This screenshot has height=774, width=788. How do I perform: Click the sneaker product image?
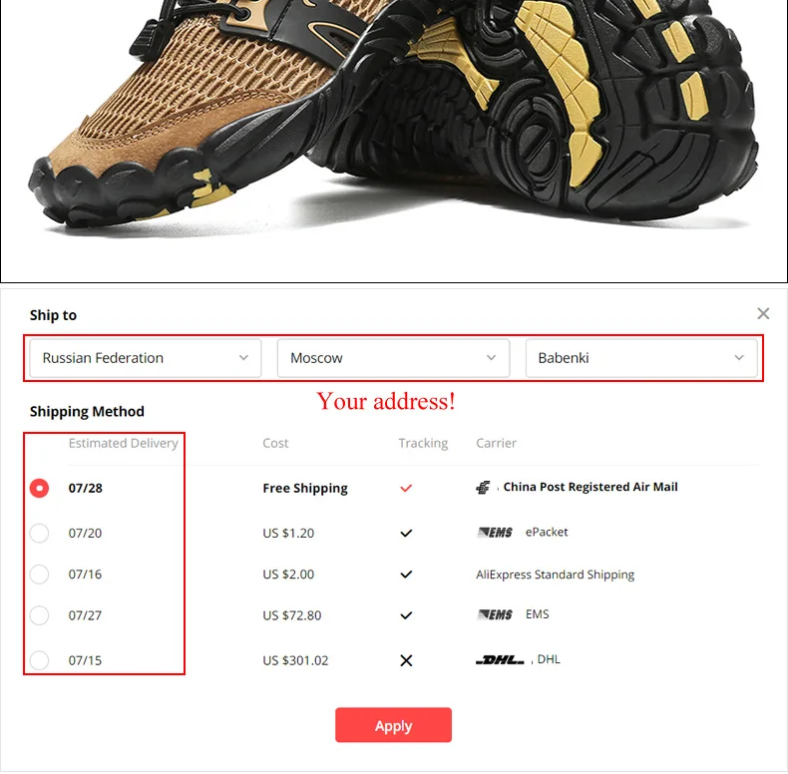[393, 141]
